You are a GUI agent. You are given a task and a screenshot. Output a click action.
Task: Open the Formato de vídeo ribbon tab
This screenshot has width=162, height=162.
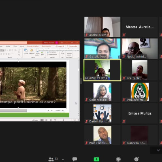coord(33,46)
